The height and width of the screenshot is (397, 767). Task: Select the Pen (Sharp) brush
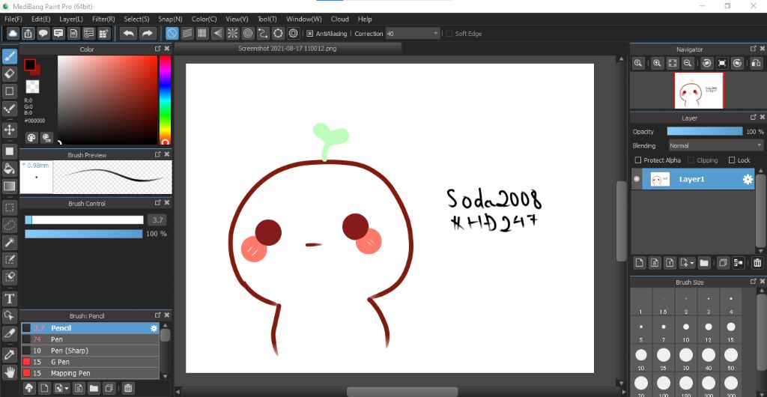coord(90,351)
